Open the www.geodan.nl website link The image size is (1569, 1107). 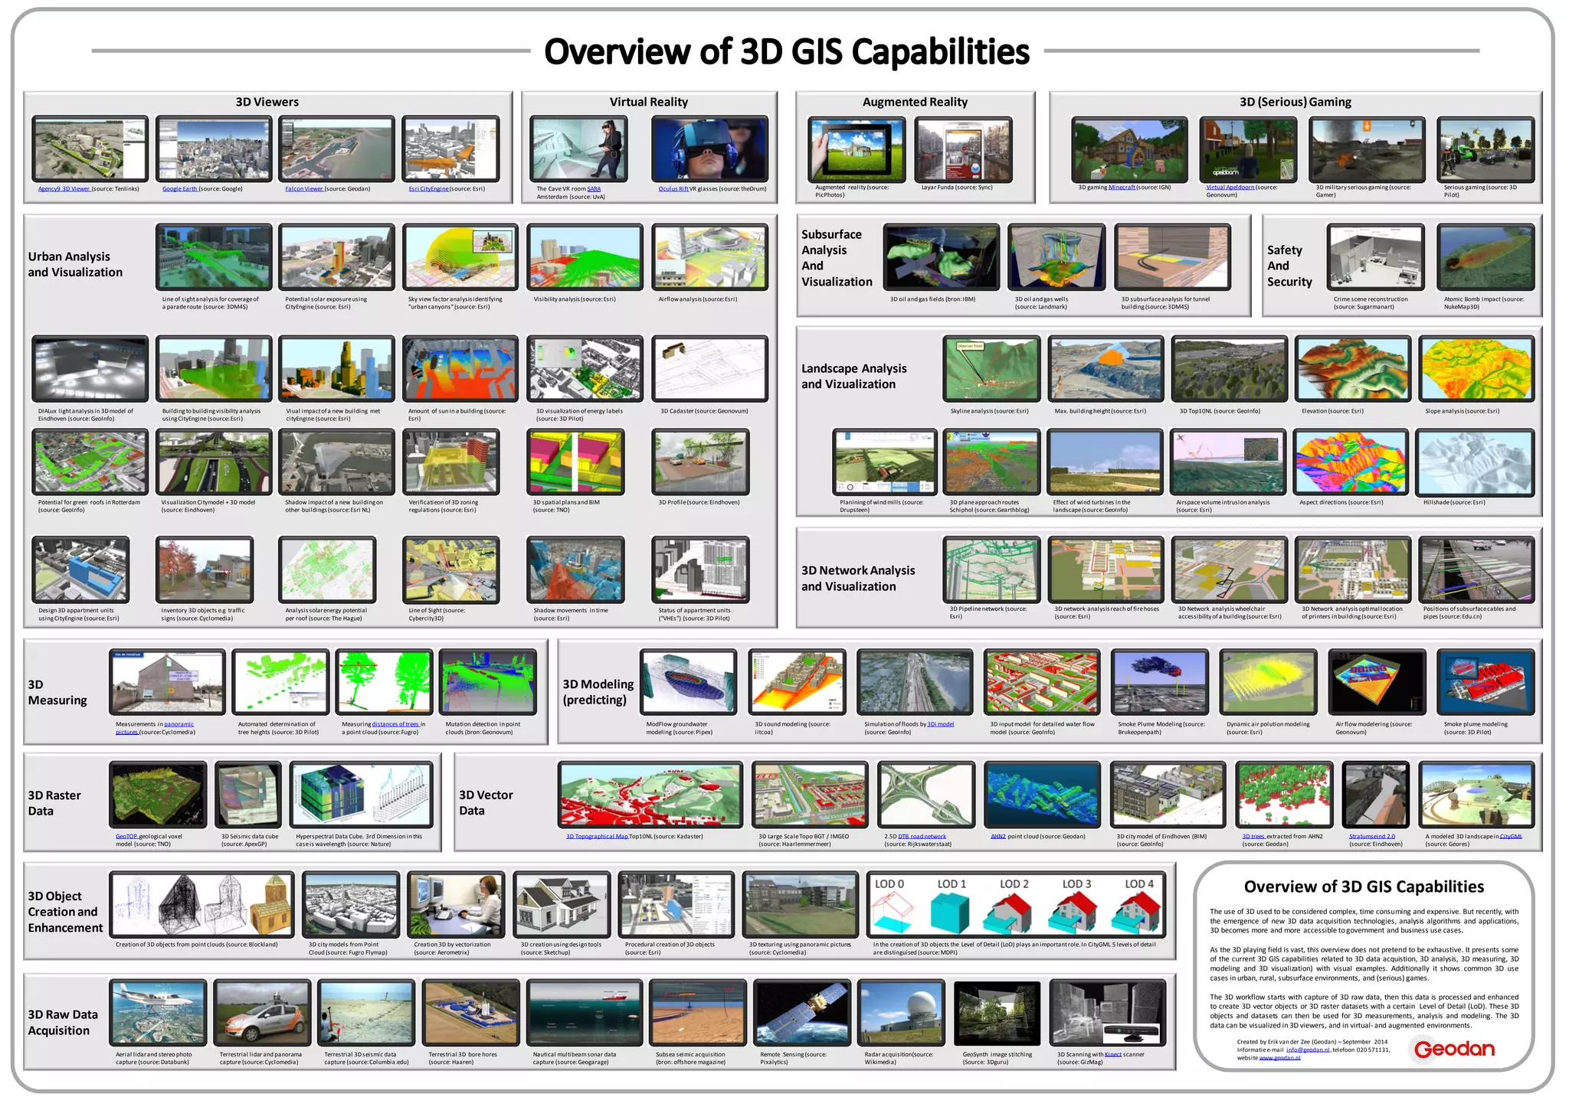point(1279,1058)
